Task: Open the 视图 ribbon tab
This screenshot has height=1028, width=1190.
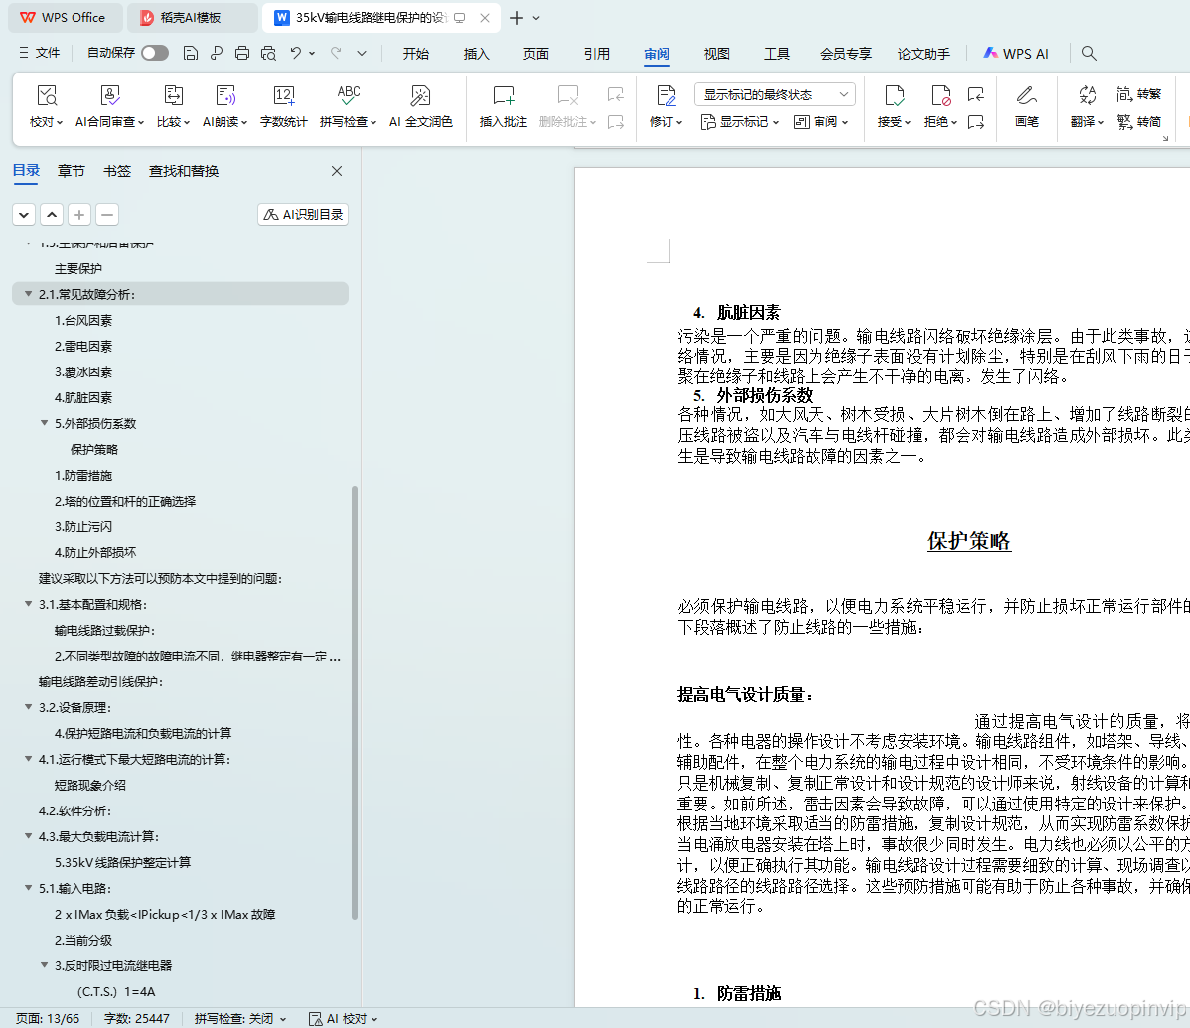Action: click(716, 53)
